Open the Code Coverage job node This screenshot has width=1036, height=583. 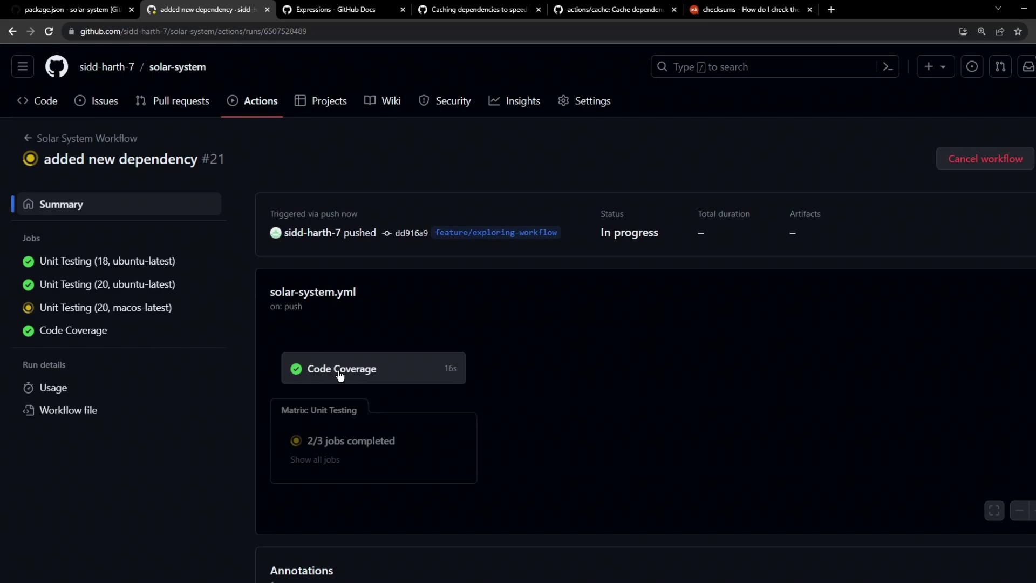373,369
